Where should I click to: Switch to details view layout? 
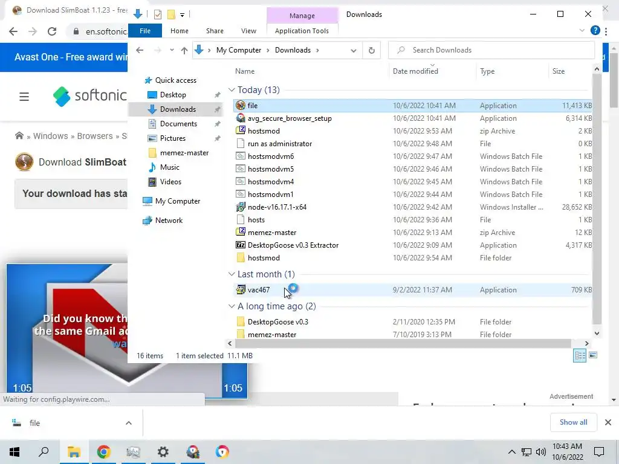(x=580, y=355)
